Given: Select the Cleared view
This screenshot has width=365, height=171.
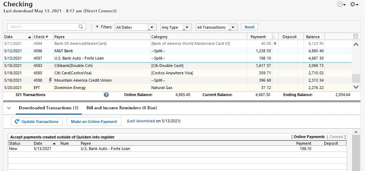Looking at the screenshot, I should pos(336,137).
